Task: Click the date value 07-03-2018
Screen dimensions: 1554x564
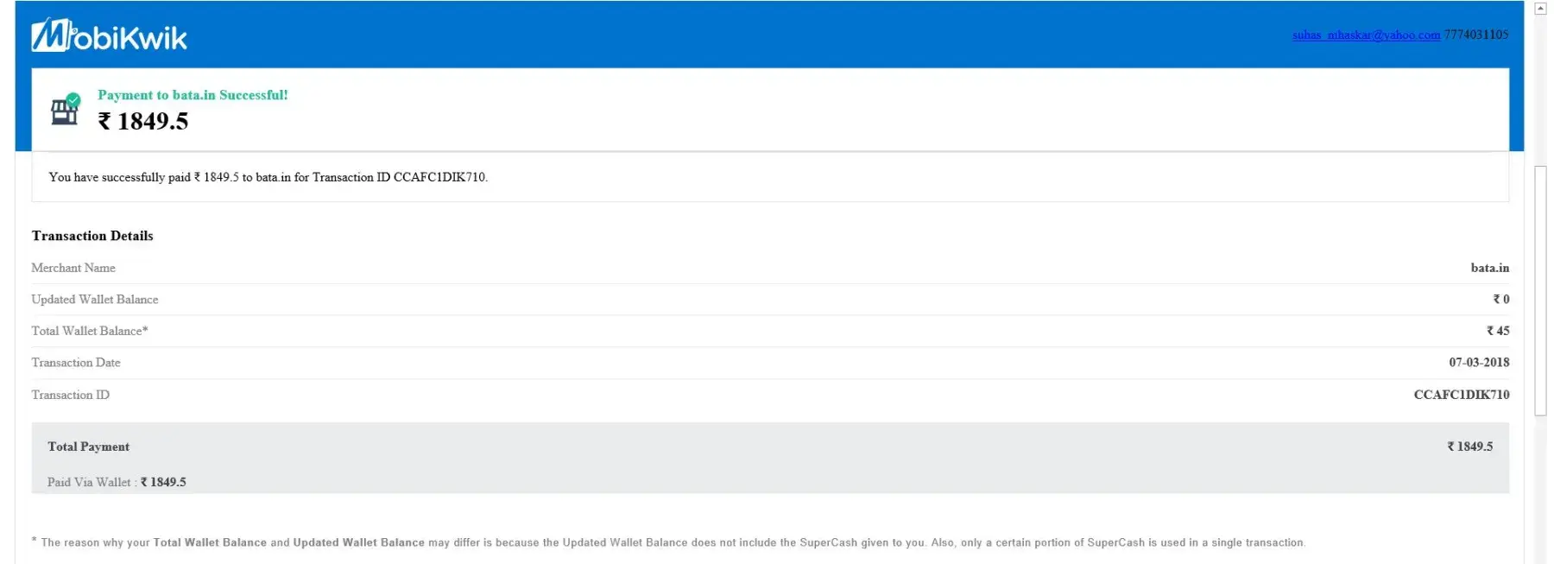Action: pyautogui.click(x=1479, y=363)
